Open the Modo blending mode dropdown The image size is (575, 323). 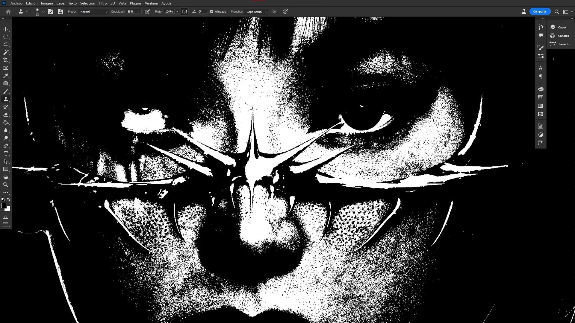[93, 12]
